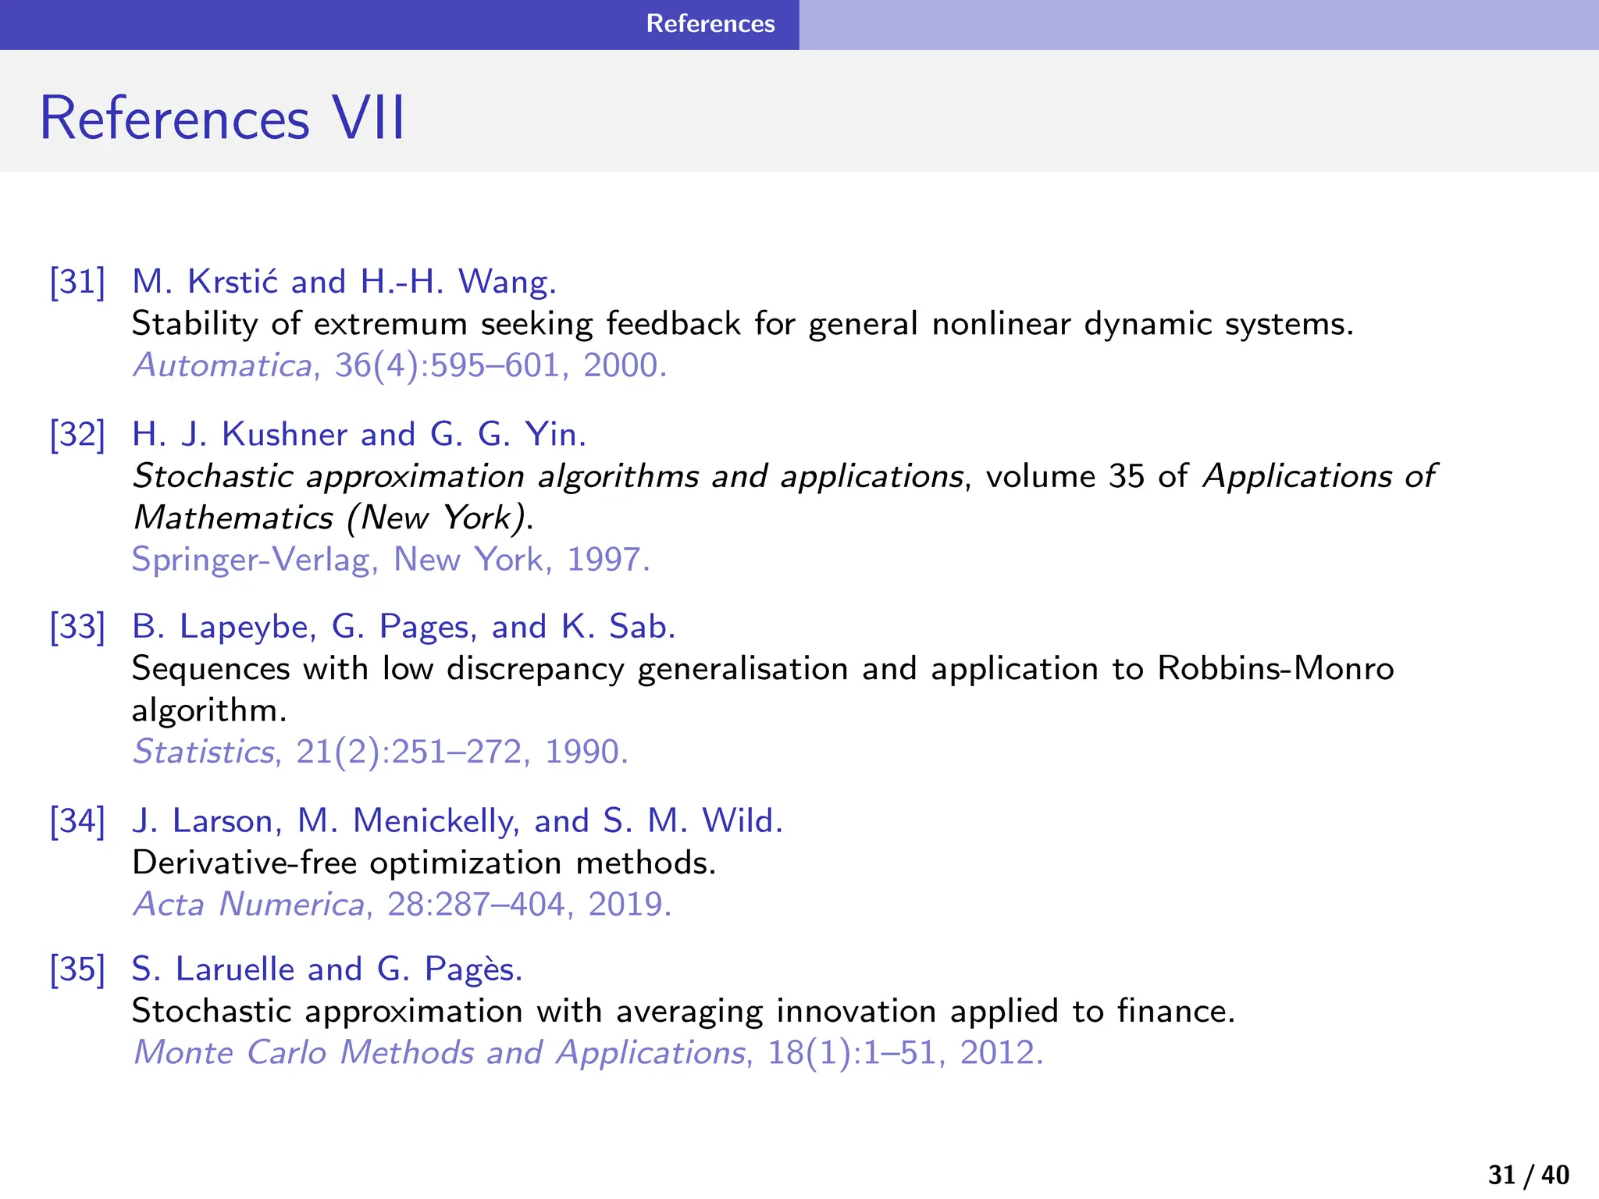This screenshot has height=1199, width=1599.
Task: Click authors M. Krstić and H.-H. Wang
Action: click(344, 282)
